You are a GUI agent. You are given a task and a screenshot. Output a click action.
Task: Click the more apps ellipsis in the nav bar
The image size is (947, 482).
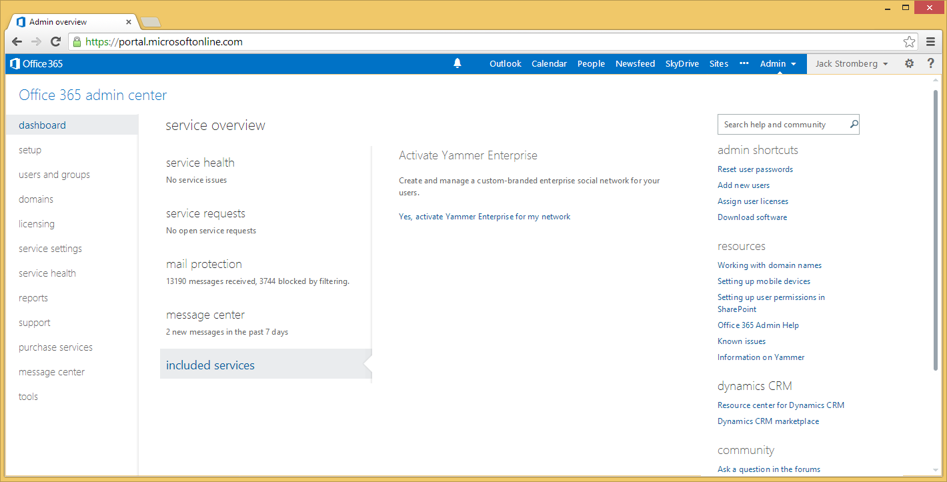[x=744, y=63]
